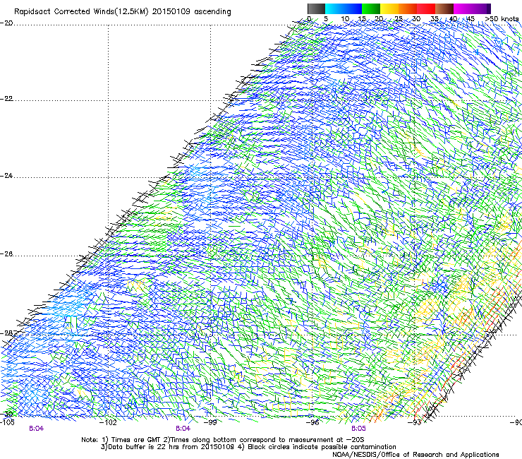Select the dark blue segment of the speed legend
This screenshot has height=459, width=522.
point(353,8)
